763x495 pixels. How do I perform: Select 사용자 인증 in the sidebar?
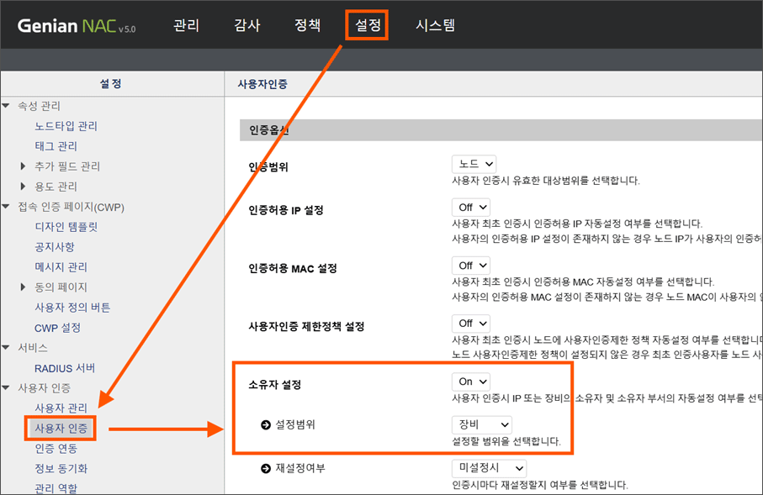60,428
